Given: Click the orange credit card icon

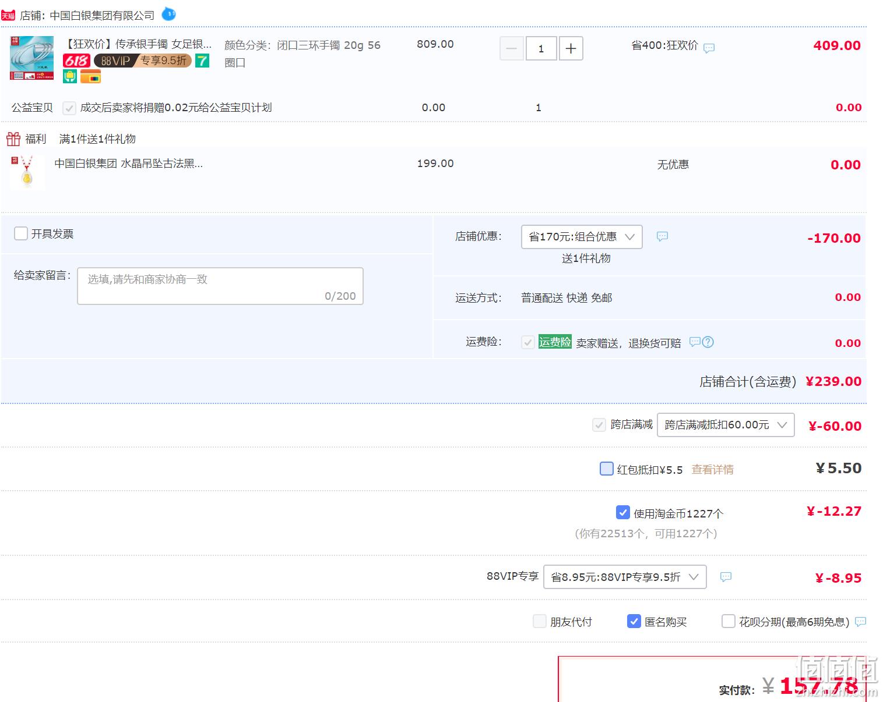Looking at the screenshot, I should [x=90, y=76].
